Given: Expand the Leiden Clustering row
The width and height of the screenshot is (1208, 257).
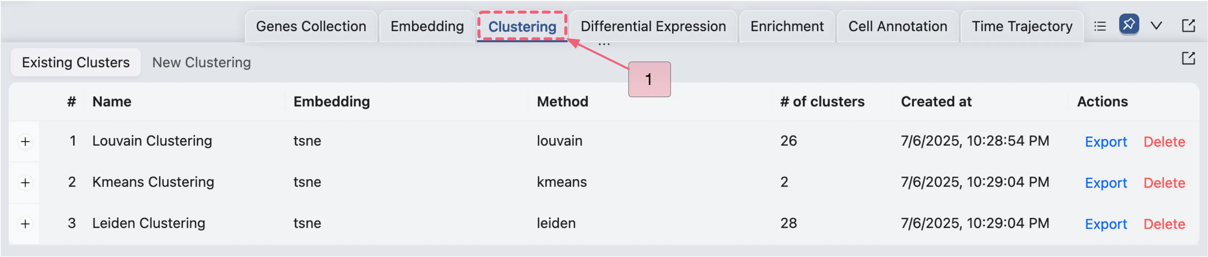Looking at the screenshot, I should (25, 224).
